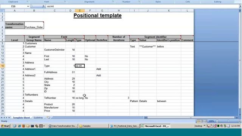Click the taskbar clock showing 12:44 PM
The width and height of the screenshot is (242, 136).
pos(236,126)
